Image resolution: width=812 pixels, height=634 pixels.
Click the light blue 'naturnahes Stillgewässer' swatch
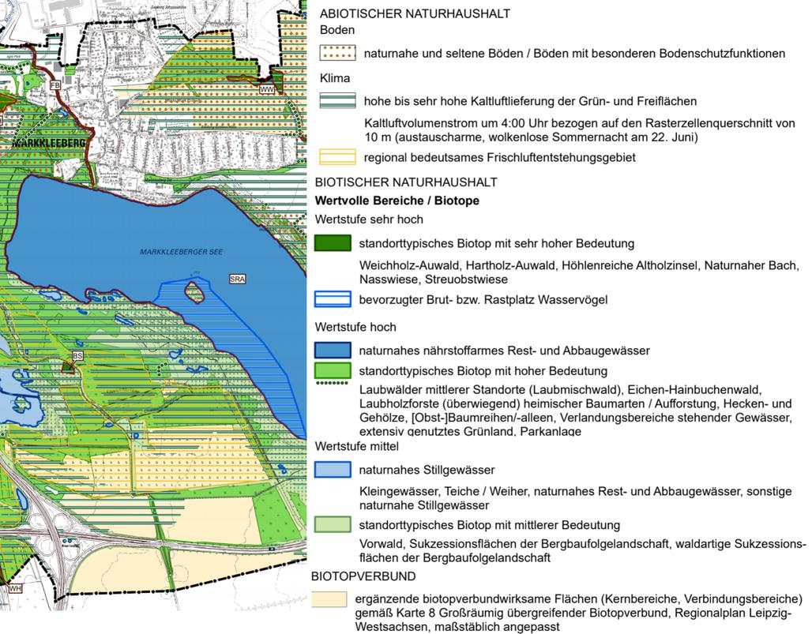[x=333, y=470]
